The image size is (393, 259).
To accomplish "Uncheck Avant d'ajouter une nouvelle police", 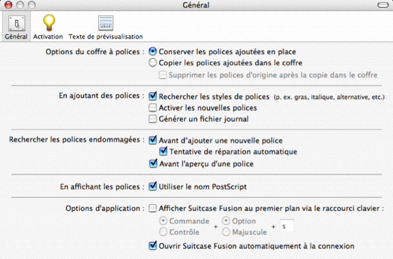I will 153,140.
